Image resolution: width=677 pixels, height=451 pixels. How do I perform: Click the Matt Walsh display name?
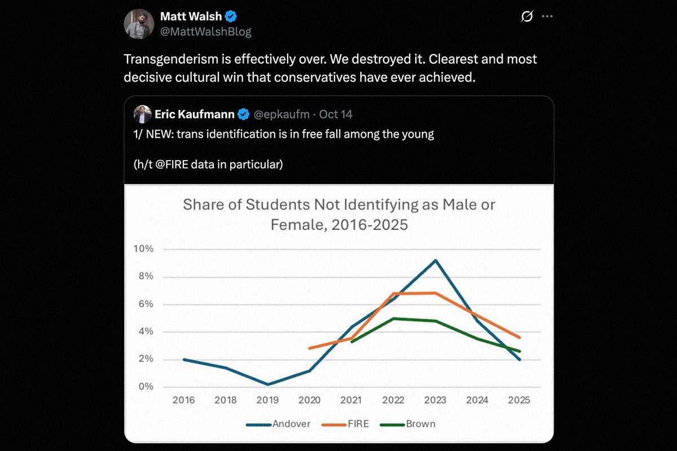tap(190, 16)
